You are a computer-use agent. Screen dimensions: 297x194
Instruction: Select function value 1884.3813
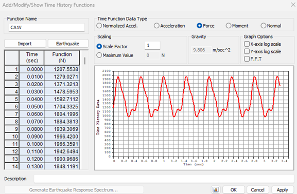[62, 122]
